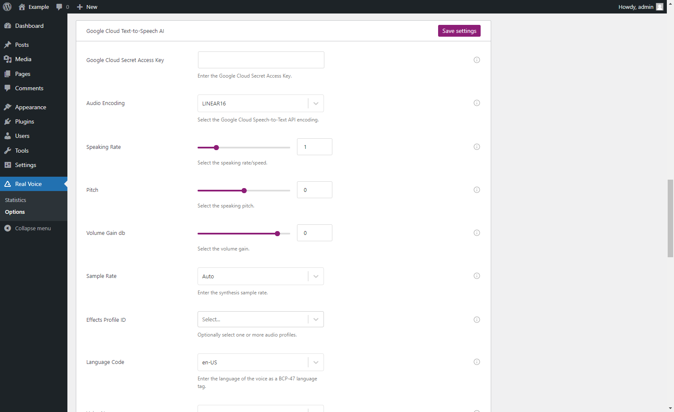This screenshot has width=674, height=412.
Task: Click the Appearance paintbrush icon
Action: [8, 107]
